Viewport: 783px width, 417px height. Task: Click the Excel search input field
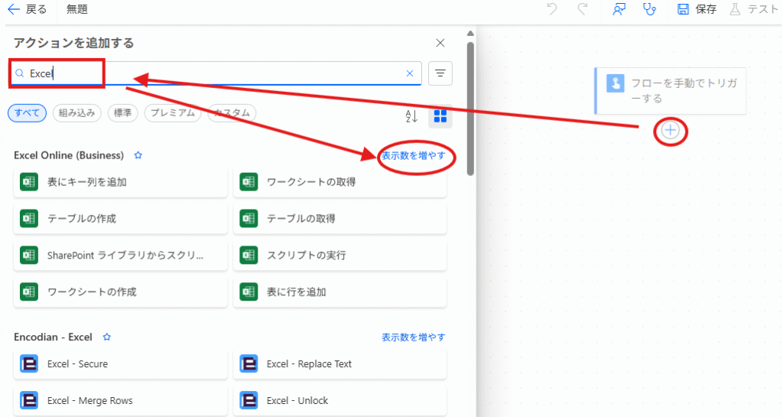[x=216, y=73]
